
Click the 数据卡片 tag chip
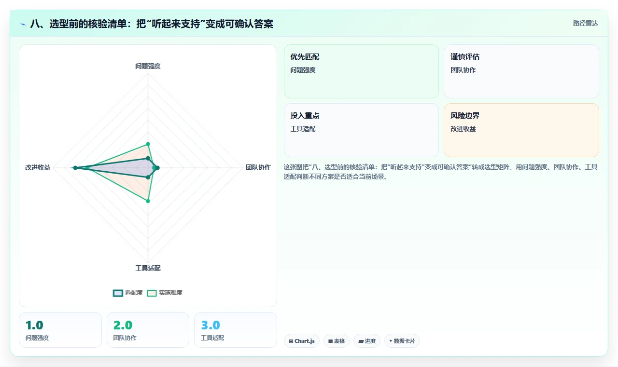(x=402, y=341)
